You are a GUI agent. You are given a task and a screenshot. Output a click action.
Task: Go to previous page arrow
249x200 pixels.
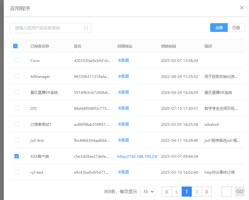coord(177,192)
